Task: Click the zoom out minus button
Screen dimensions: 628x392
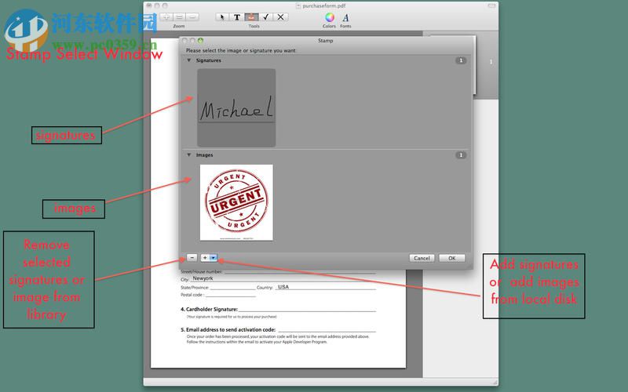Action: (x=192, y=16)
